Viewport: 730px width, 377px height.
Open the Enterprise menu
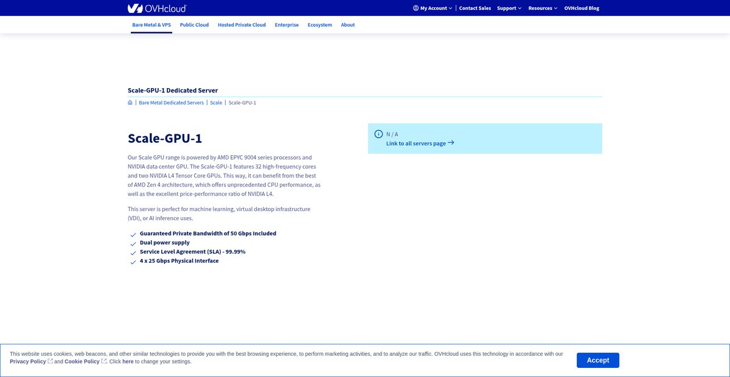click(287, 25)
